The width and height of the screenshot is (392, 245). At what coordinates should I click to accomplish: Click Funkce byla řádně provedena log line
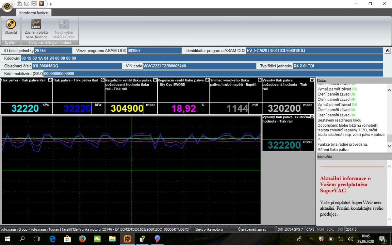pos(342,144)
